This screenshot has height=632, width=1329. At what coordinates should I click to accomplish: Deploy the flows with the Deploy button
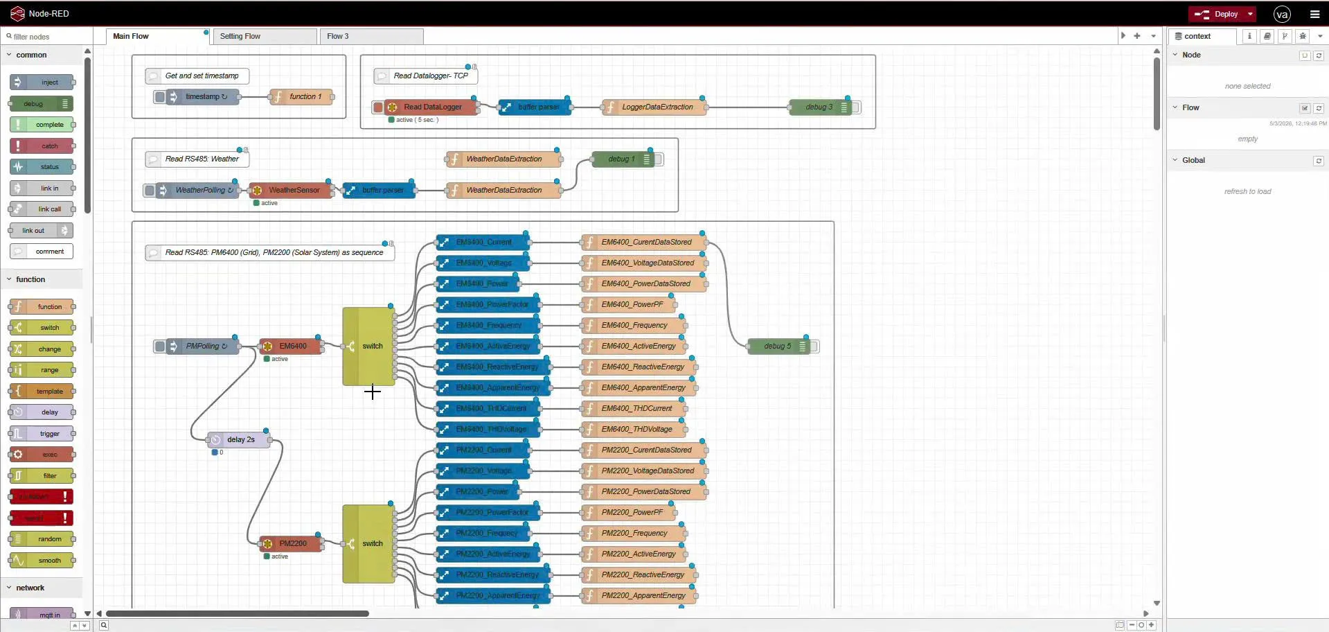pos(1219,14)
